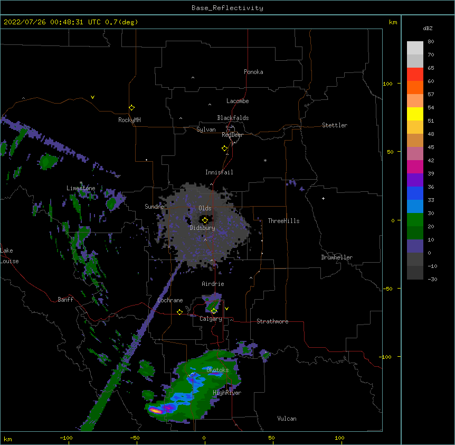Select the pink 45-42 dBZ legend swatch

tap(415, 154)
